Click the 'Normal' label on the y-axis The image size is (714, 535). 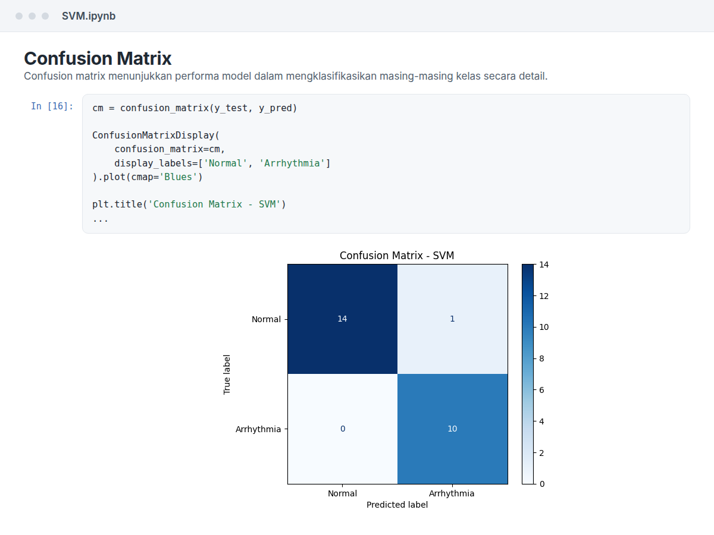click(x=266, y=319)
